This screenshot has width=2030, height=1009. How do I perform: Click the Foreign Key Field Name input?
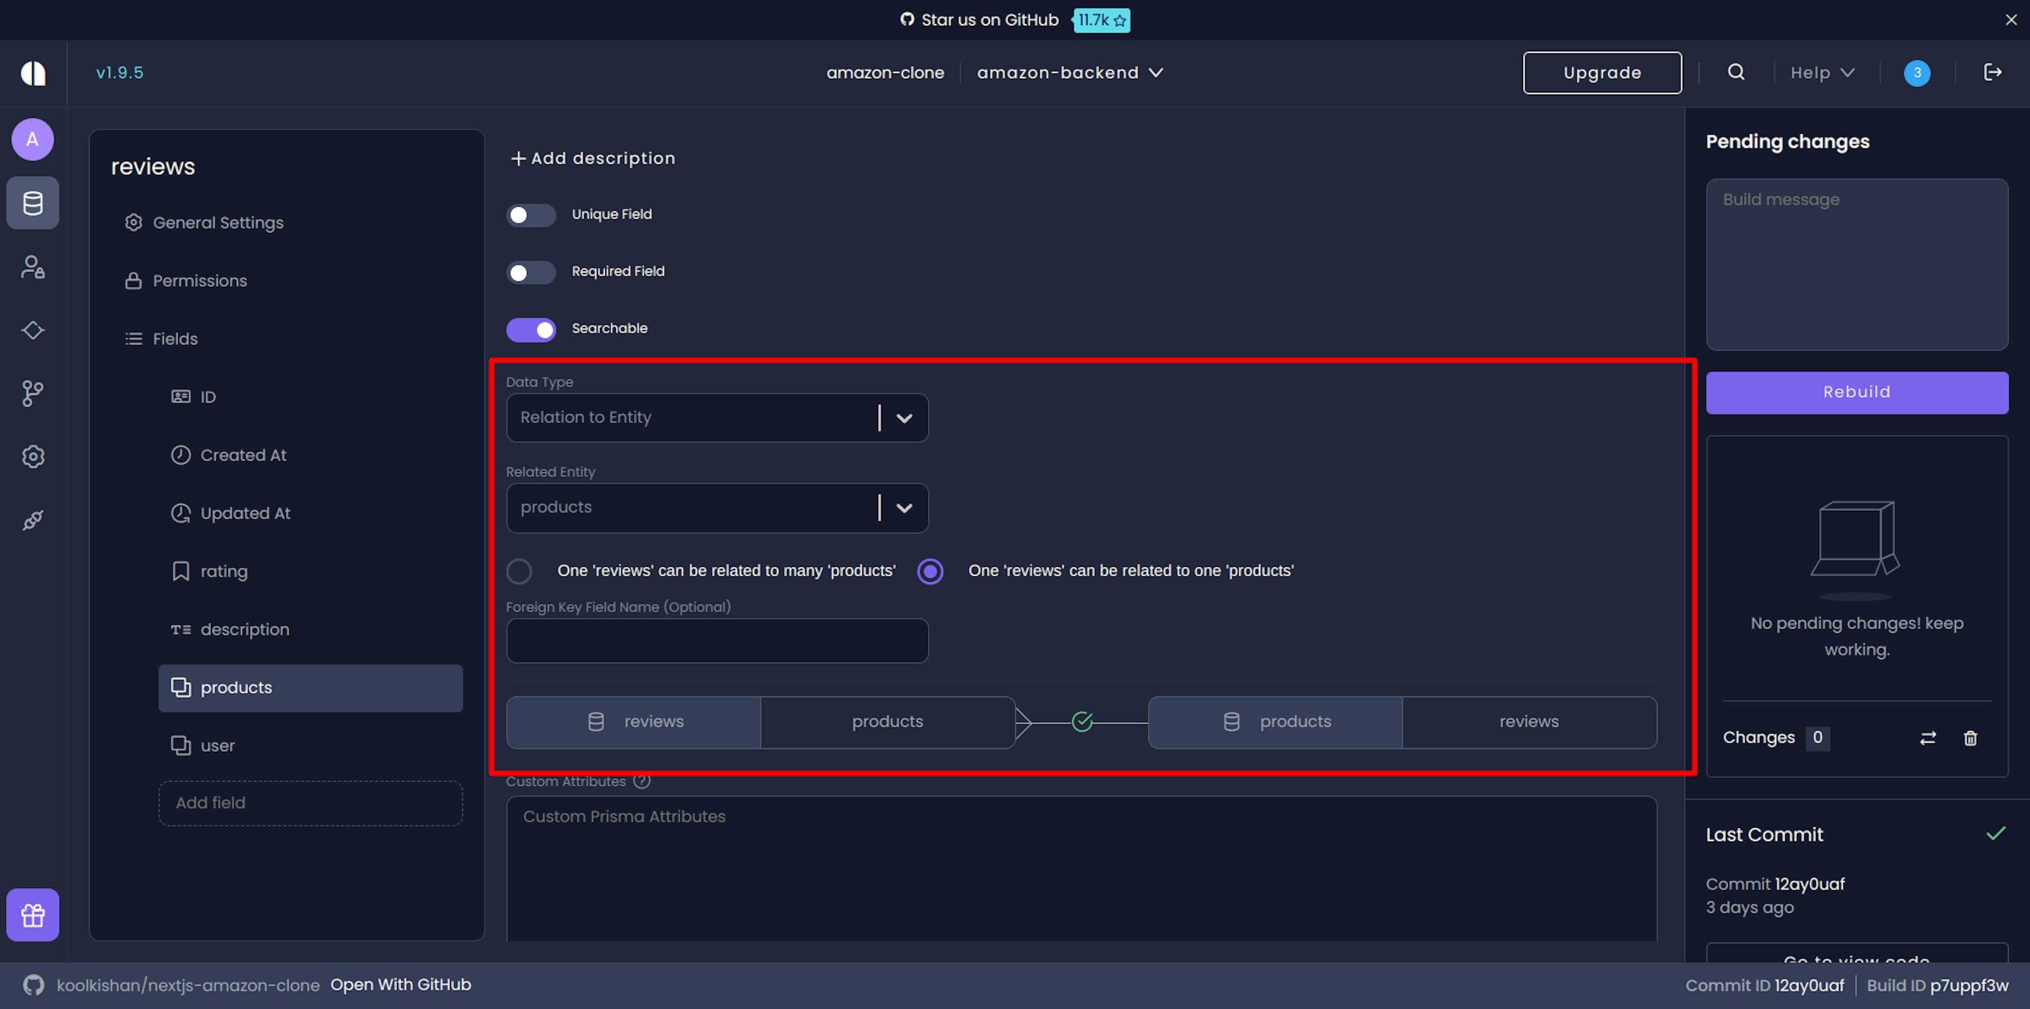coord(717,640)
